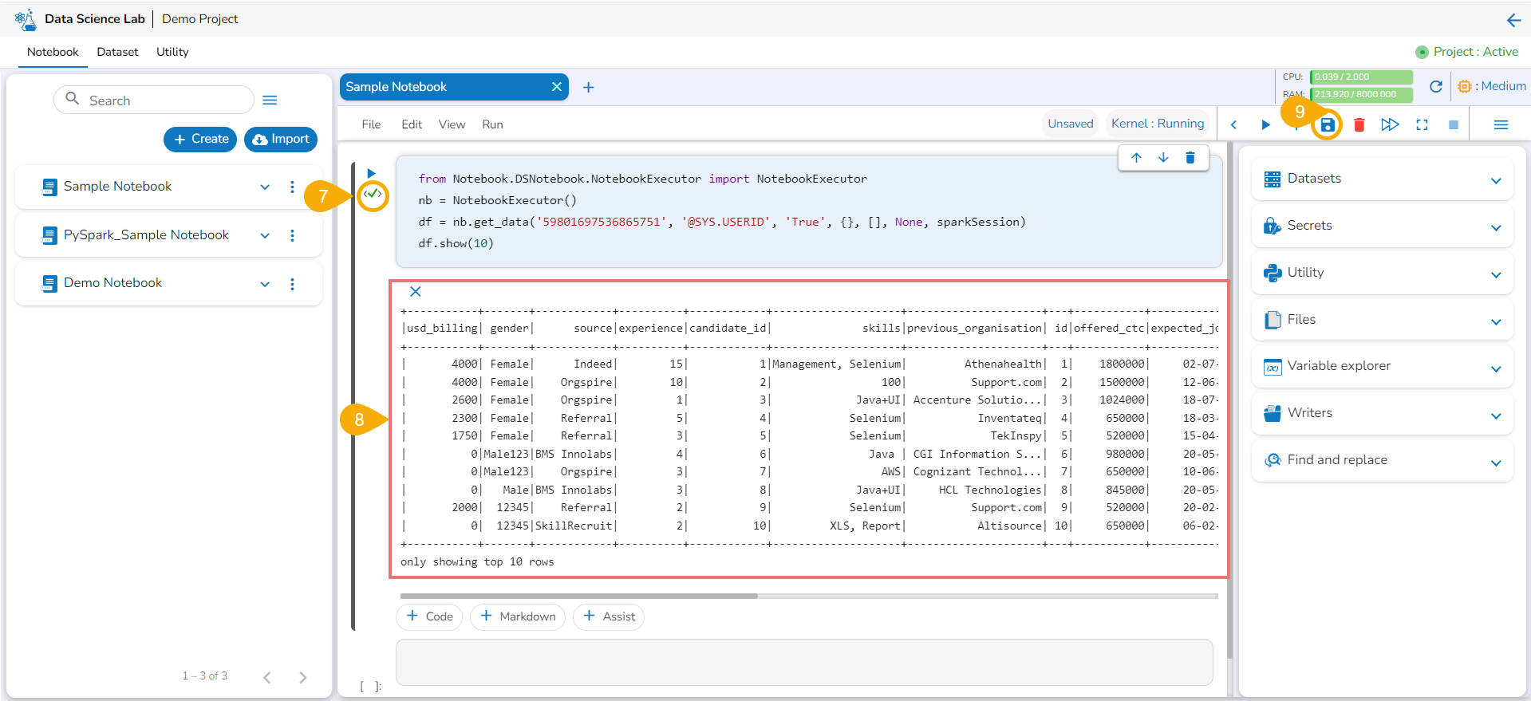
Task: Move the code cell up
Action: tap(1136, 158)
